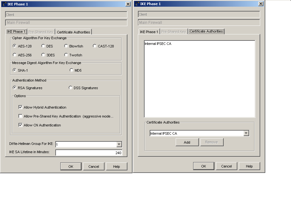Viewport: 291px width, 221px height.
Task: Expand the Certificate Authorities combo box
Action: (x=246, y=133)
